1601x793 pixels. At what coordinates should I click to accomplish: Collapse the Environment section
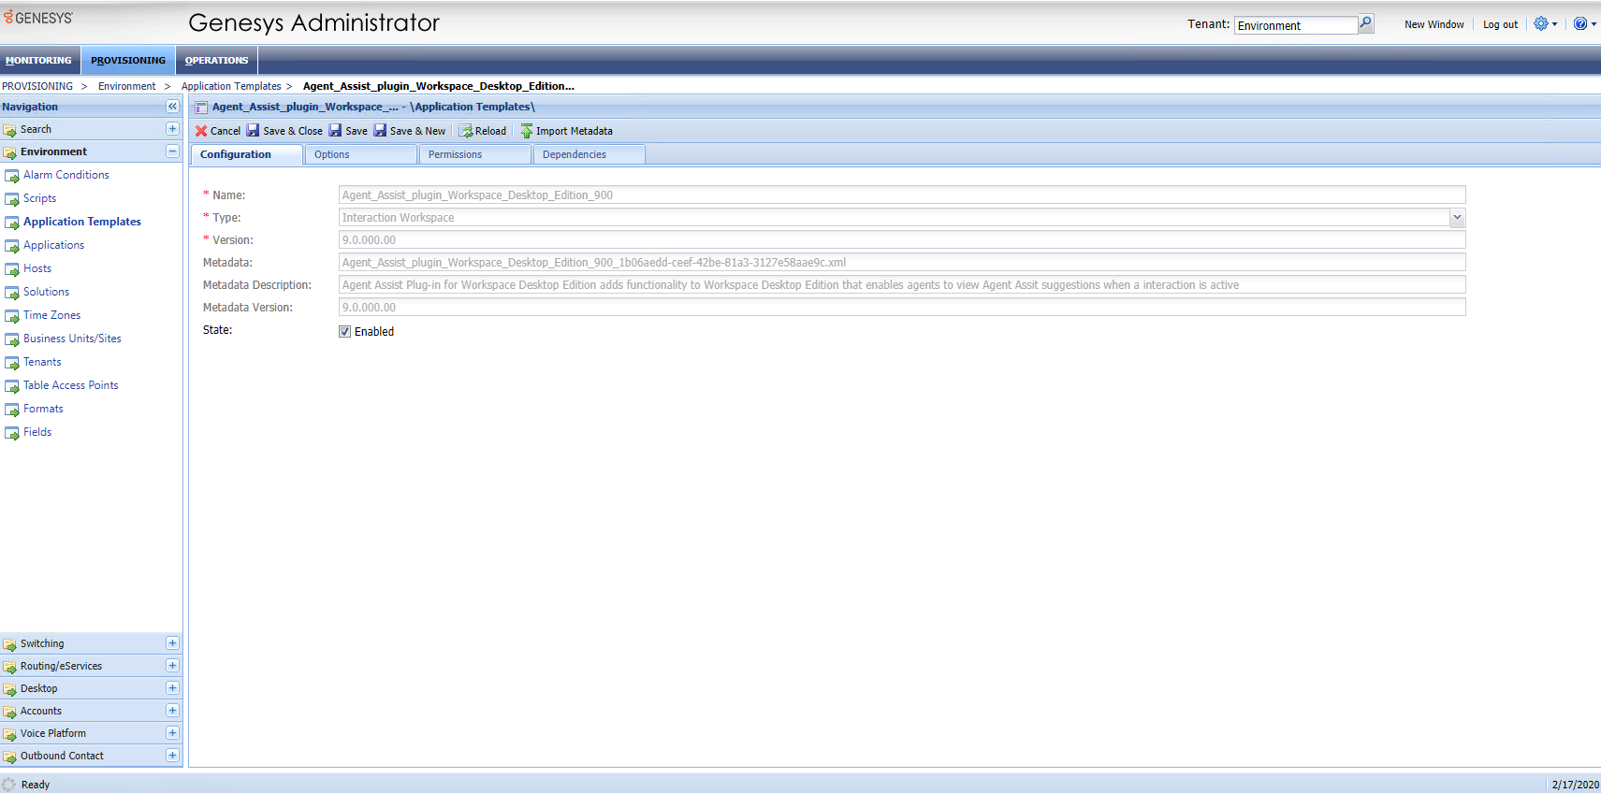coord(172,151)
